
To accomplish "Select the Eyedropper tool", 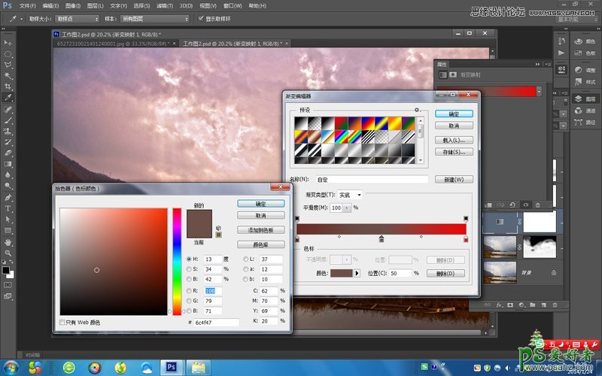I will pos(8,98).
